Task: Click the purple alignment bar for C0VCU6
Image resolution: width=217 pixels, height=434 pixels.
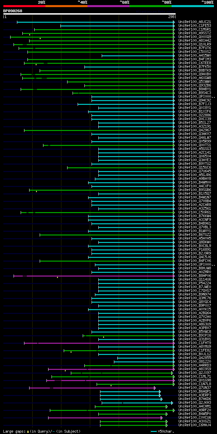Action: [x=105, y=418]
